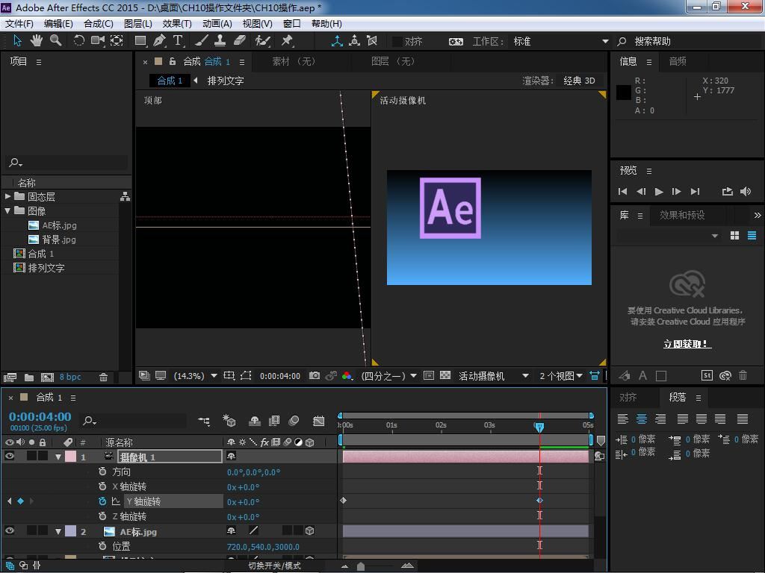Open the Graph Editor in the timeline
This screenshot has height=573, width=765.
(318, 421)
